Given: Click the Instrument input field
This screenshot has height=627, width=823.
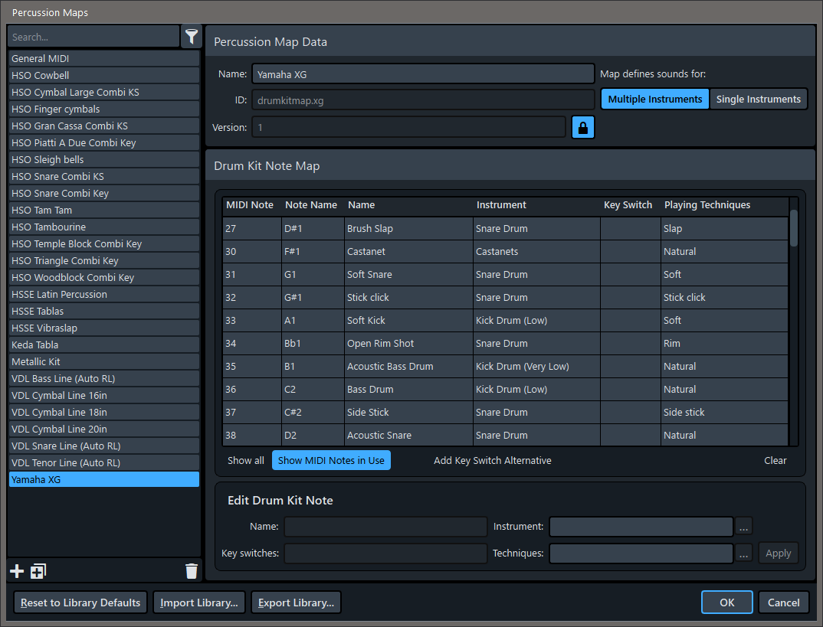Looking at the screenshot, I should (x=641, y=527).
